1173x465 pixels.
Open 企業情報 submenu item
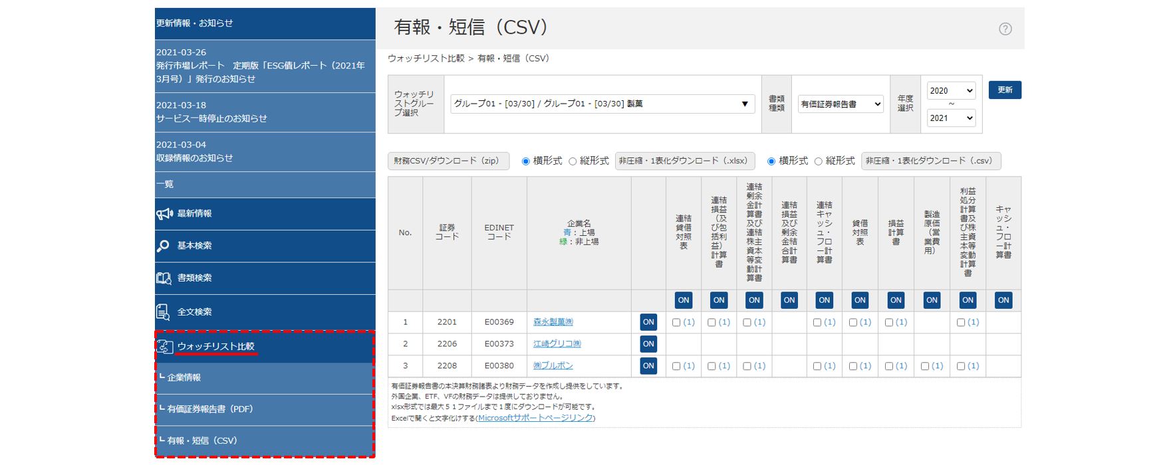pos(184,378)
